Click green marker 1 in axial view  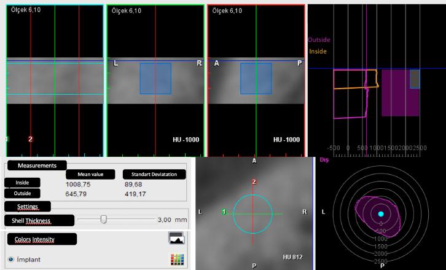point(224,212)
